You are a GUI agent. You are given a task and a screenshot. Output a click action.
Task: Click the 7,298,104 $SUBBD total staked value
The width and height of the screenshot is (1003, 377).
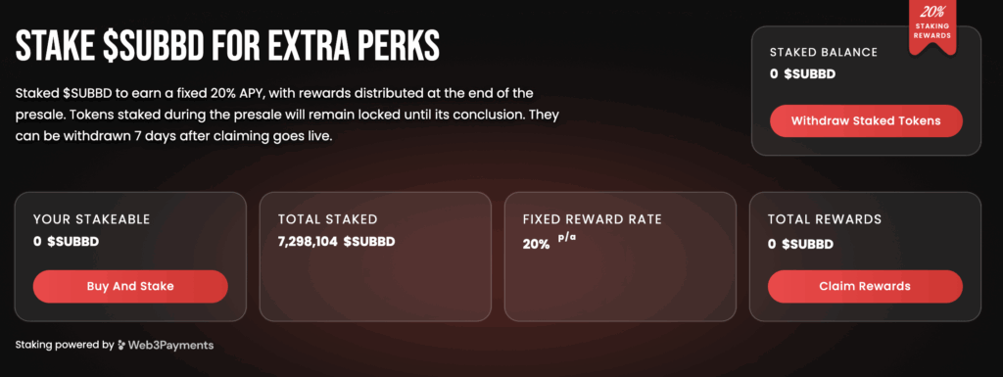click(x=336, y=242)
